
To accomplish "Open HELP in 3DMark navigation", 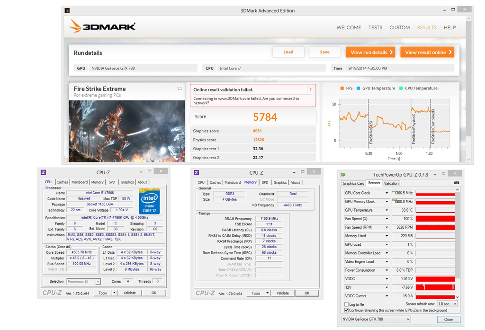I will [450, 27].
